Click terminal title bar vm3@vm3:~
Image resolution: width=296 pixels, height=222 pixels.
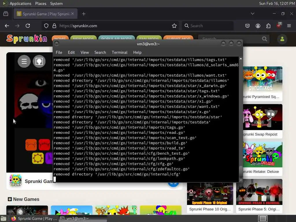click(x=148, y=44)
